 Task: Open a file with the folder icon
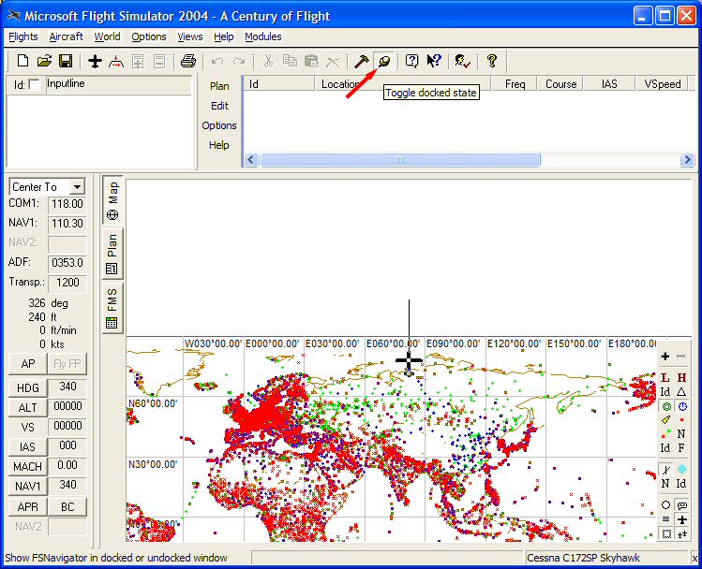point(44,61)
